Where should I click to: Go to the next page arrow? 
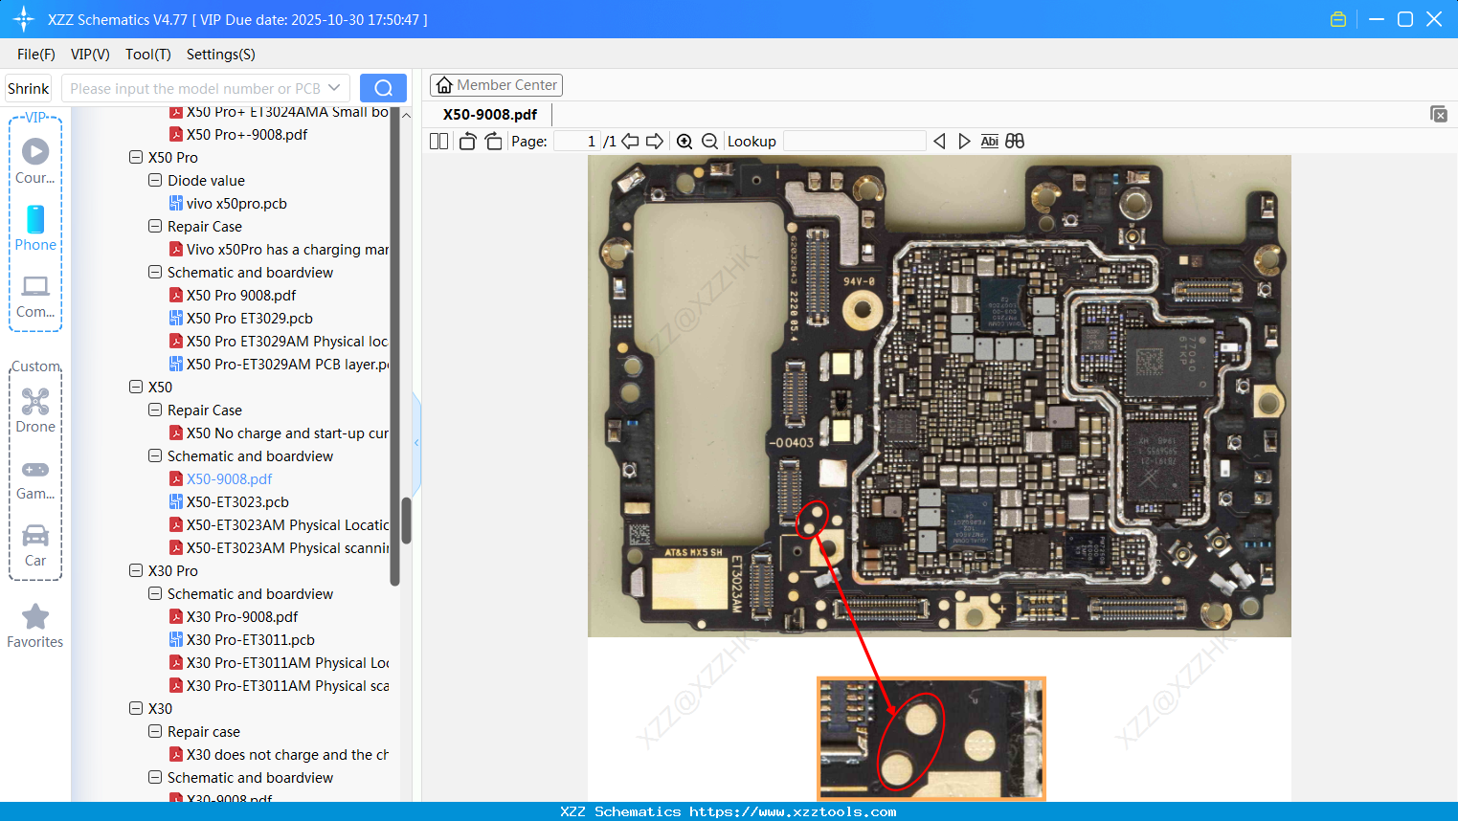[655, 141]
